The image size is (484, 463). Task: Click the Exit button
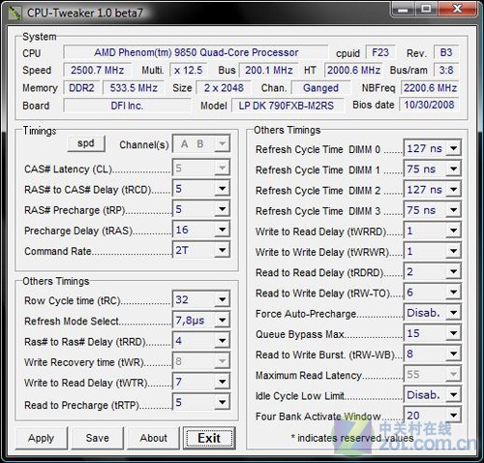(x=209, y=438)
